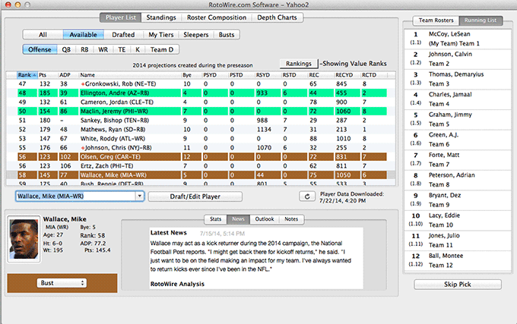Click pick 1 McCoy, LeSean in running list
The width and height of the screenshot is (517, 324).
pyautogui.click(x=458, y=39)
